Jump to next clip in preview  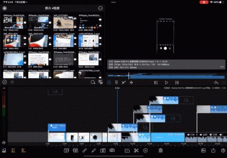[x=177, y=82]
